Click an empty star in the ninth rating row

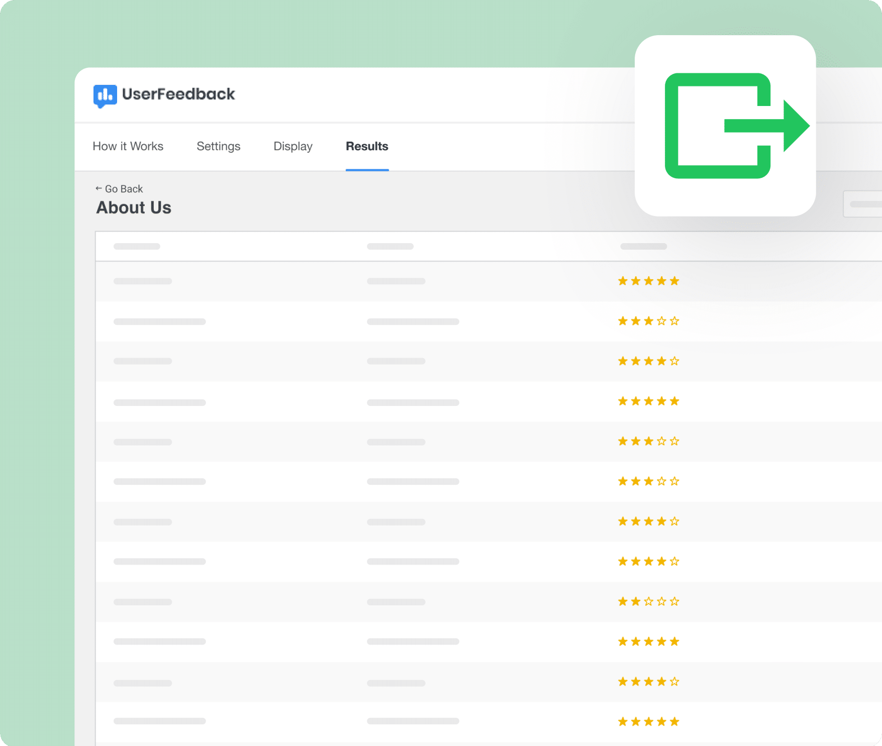point(661,601)
